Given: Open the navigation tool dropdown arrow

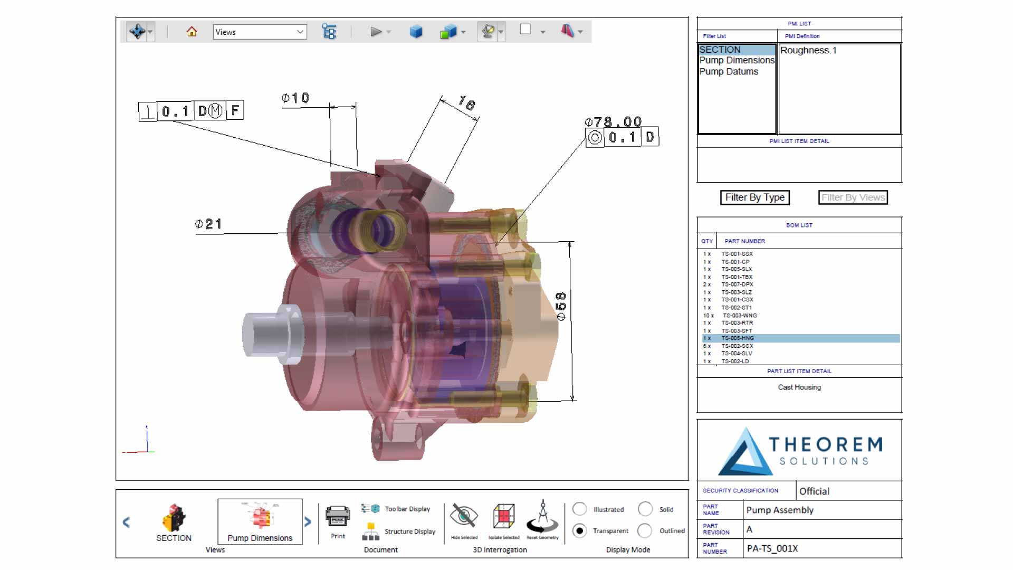Looking at the screenshot, I should [151, 32].
